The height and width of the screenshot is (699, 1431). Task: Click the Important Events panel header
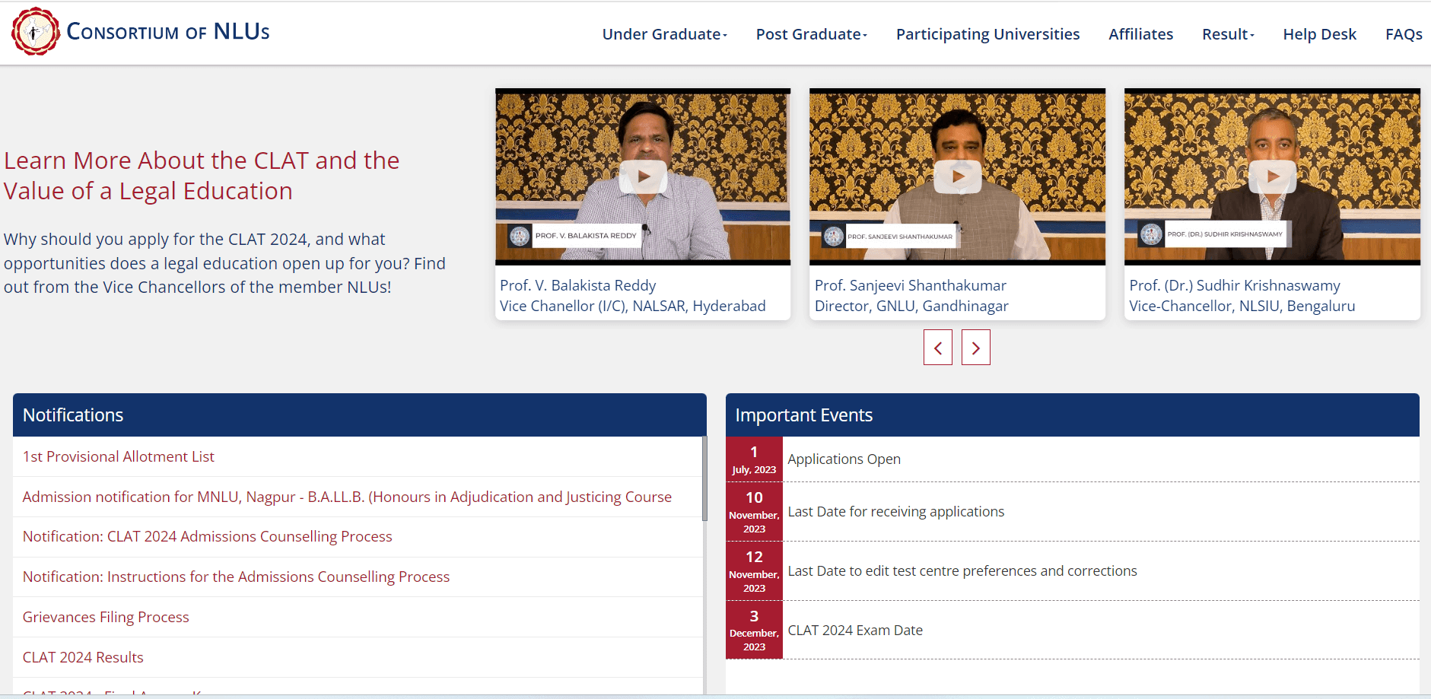[1073, 415]
